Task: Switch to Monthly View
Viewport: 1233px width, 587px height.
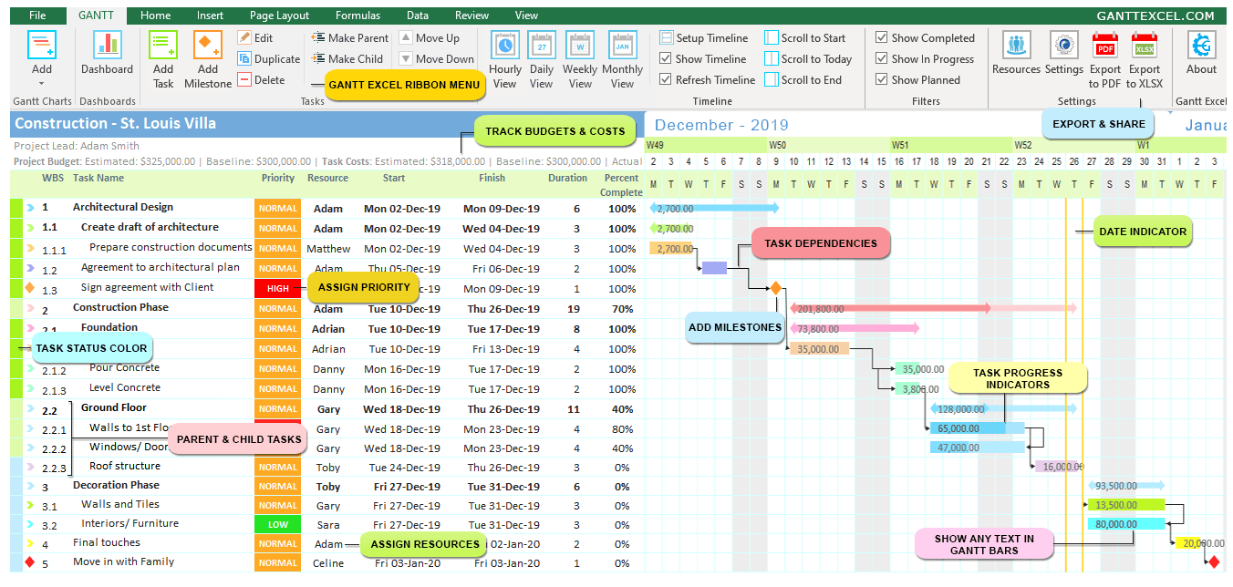Action: 623,60
